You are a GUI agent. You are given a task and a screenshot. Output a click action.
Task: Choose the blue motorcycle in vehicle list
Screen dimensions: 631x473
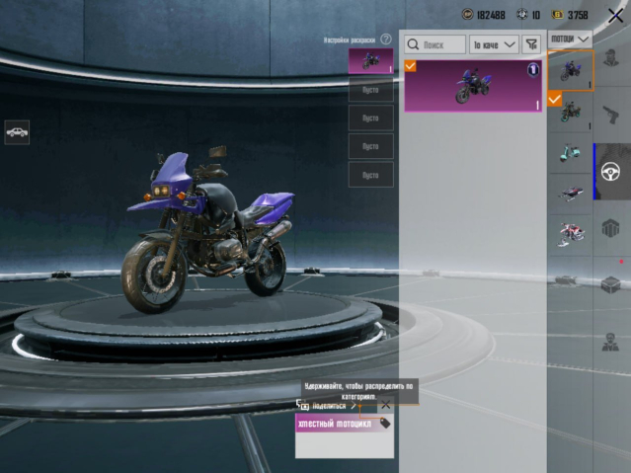tap(570, 70)
